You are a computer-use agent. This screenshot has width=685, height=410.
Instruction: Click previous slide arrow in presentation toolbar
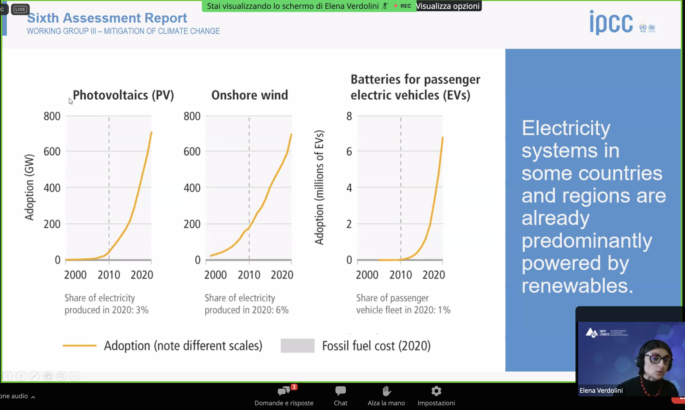(x=8, y=376)
